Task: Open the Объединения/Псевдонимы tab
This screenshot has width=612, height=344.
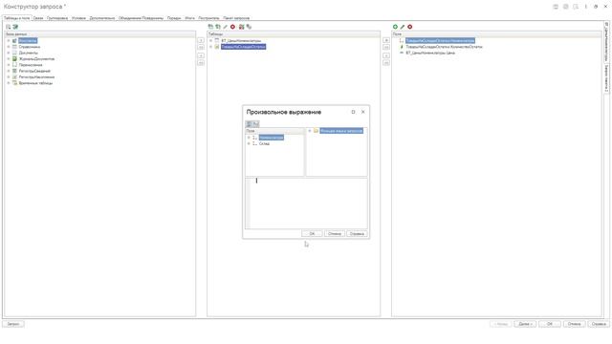Action: click(141, 18)
